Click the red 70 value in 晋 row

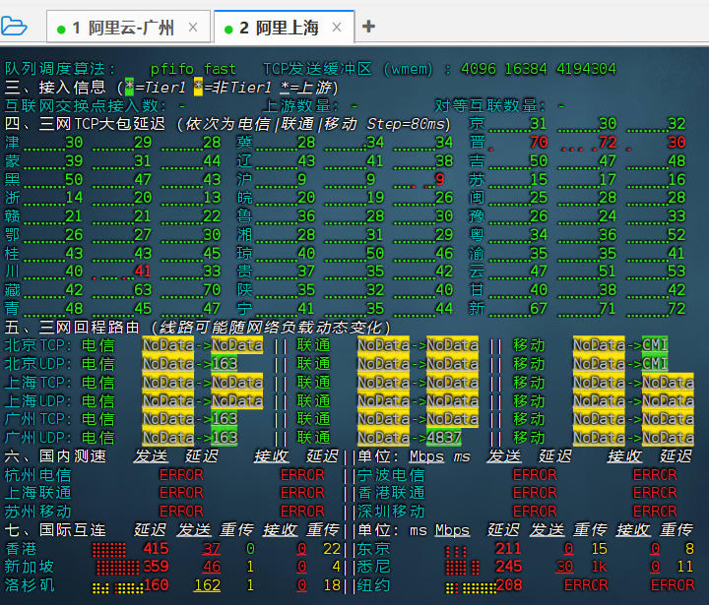pos(539,143)
